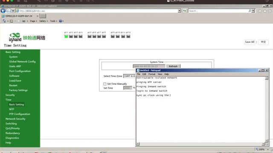Open the Safety menu
Screen dimensions: 273x153
point(44,21)
